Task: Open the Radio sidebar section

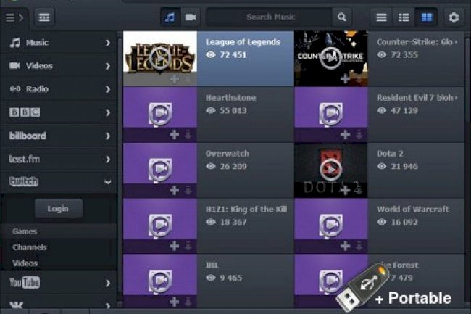Action: click(x=59, y=89)
